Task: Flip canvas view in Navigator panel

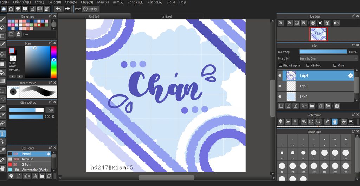Action: click(x=336, y=23)
